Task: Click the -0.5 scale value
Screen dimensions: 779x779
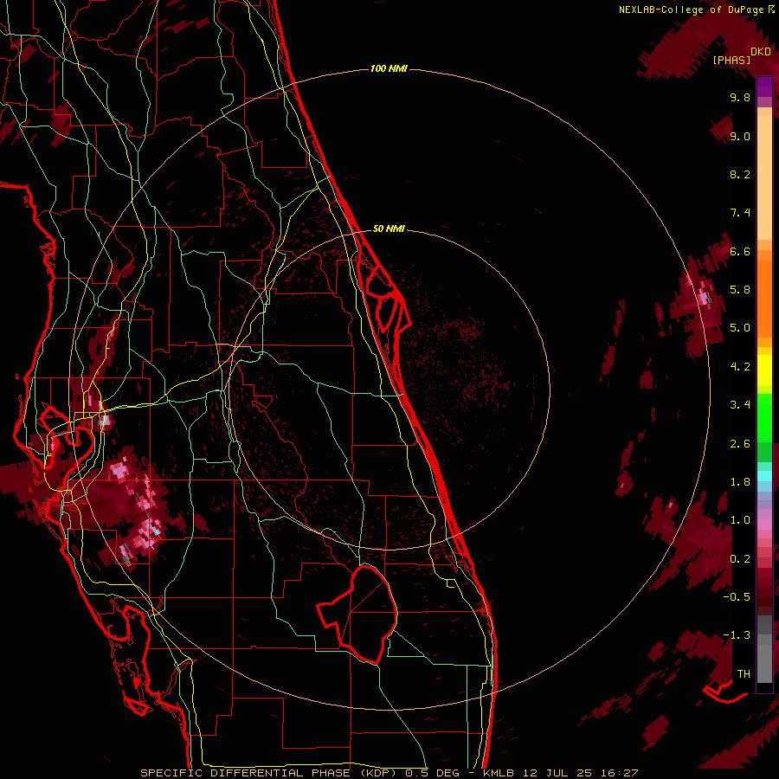Action: tap(737, 597)
